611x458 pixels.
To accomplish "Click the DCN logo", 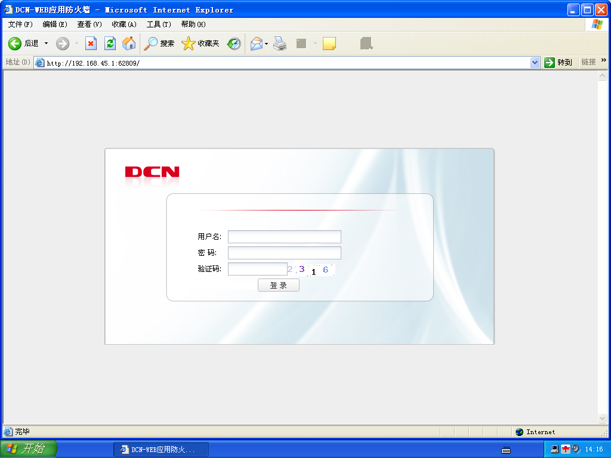I will (x=152, y=172).
